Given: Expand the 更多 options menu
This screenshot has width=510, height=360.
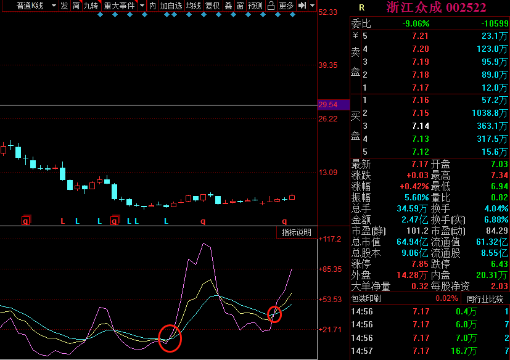Looking at the screenshot, I should 287,6.
